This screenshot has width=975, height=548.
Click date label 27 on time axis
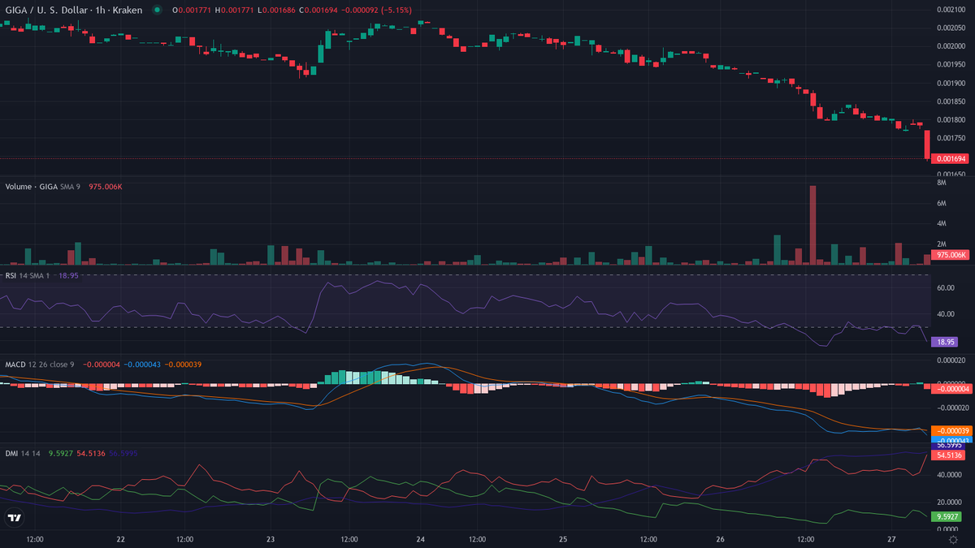(891, 539)
